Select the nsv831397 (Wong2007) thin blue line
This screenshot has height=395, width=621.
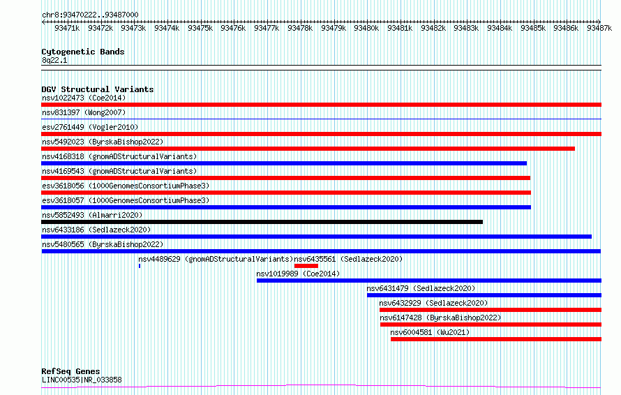pos(321,119)
